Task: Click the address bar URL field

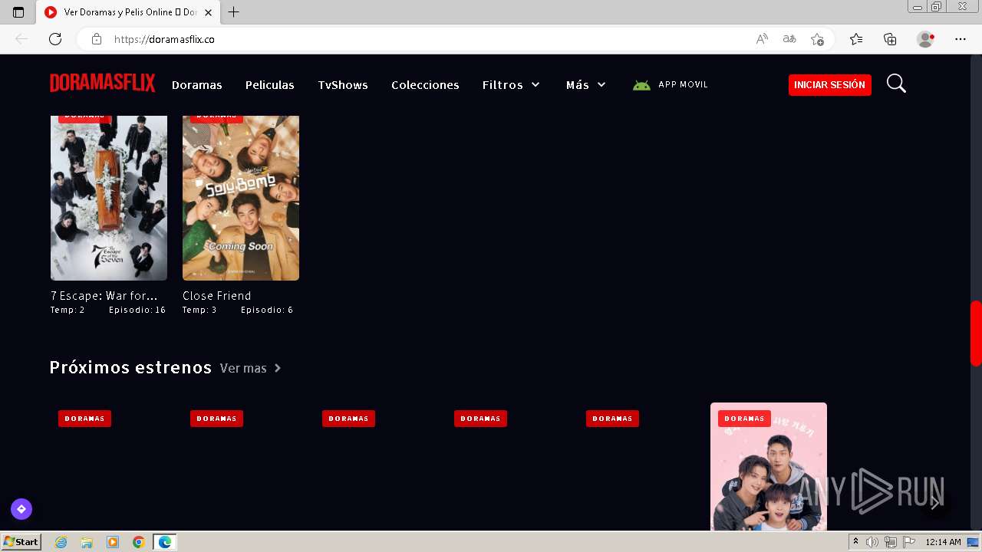Action: coord(414,39)
